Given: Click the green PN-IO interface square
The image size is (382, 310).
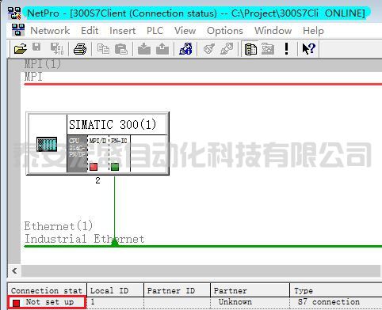Looking at the screenshot, I should click(115, 167).
